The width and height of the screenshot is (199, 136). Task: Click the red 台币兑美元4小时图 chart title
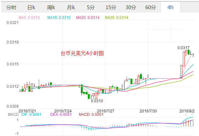click(82, 54)
